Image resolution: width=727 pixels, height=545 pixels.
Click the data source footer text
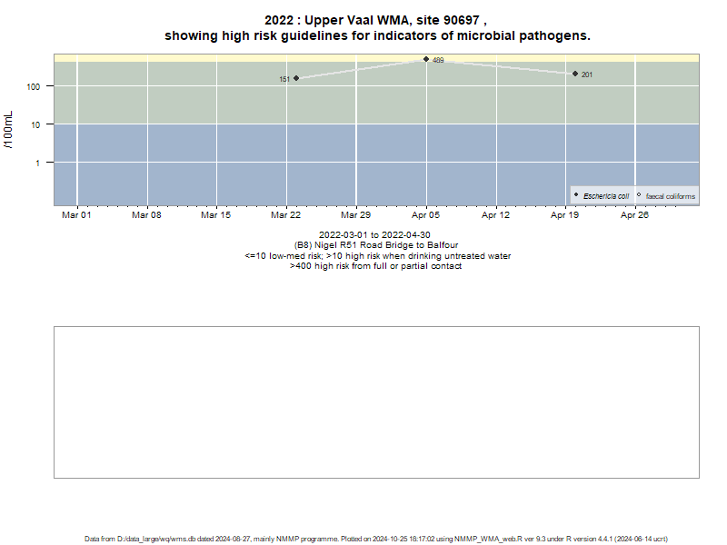click(376, 539)
